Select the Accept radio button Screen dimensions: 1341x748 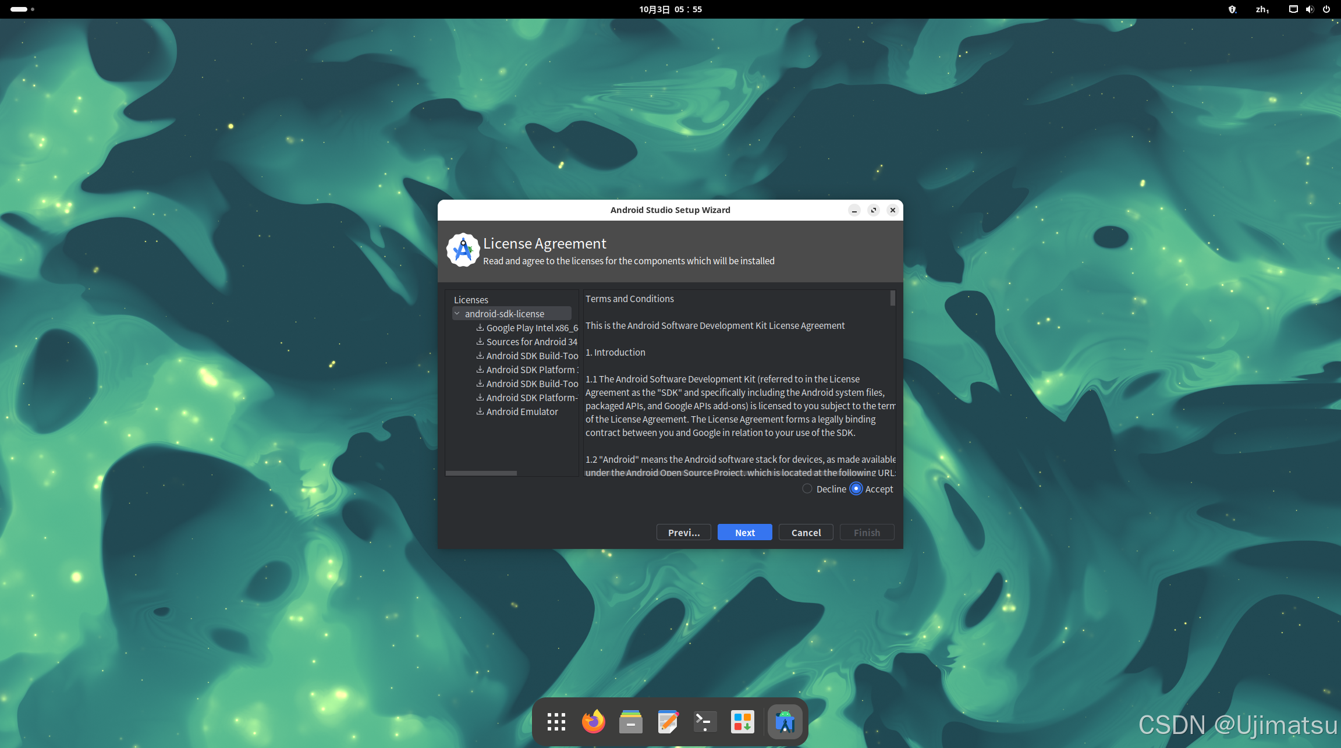[856, 489]
